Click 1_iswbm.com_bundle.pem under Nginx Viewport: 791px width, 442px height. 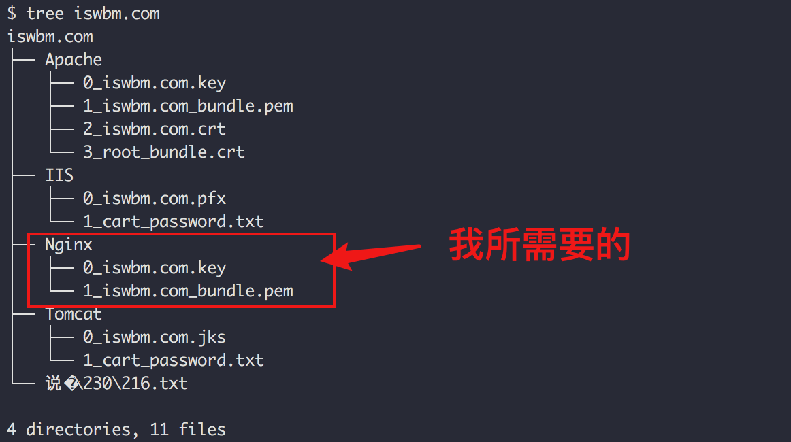[x=188, y=291]
